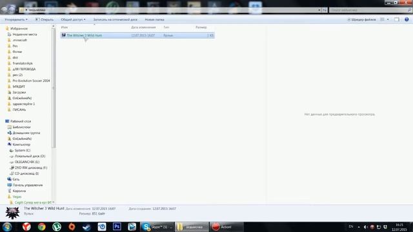Open Панель управления in the tree

point(27,185)
